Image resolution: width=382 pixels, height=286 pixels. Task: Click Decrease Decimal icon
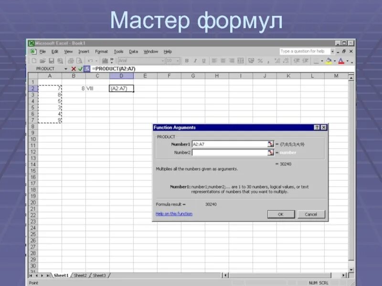[x=286, y=61]
